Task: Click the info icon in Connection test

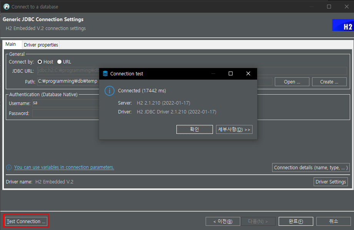Action: tap(110, 91)
